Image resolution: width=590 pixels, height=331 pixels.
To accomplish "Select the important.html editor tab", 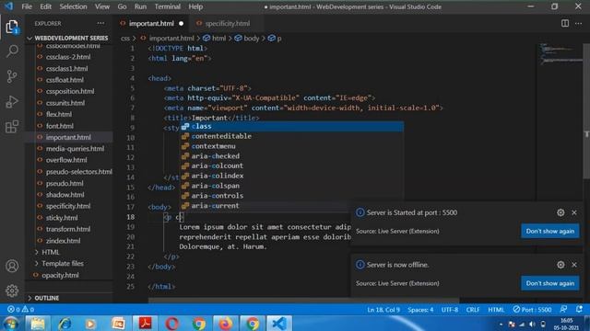I will 151,23.
